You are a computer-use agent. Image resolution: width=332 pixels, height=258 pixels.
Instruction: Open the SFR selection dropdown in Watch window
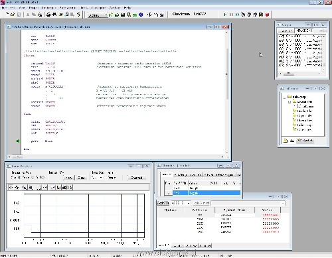coord(188,203)
